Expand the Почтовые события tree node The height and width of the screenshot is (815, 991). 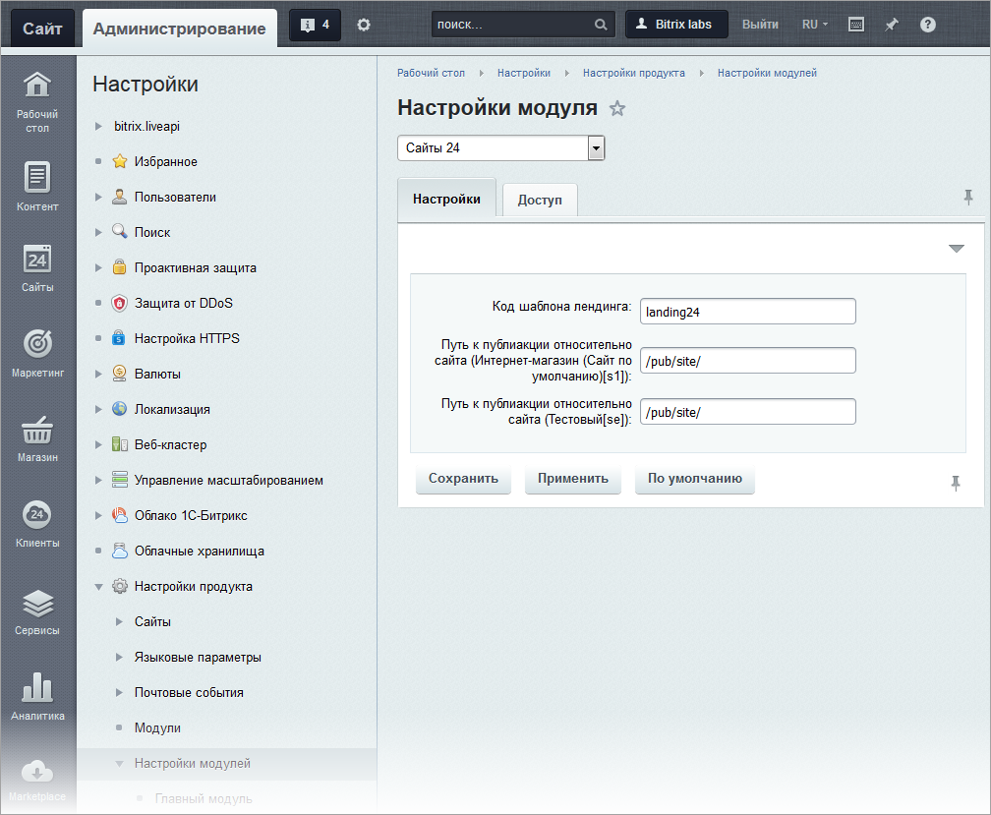pos(119,692)
